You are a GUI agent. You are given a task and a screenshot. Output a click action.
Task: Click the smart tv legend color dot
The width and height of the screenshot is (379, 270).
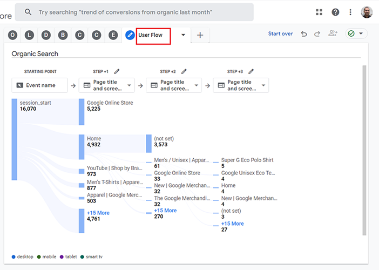(x=82, y=257)
